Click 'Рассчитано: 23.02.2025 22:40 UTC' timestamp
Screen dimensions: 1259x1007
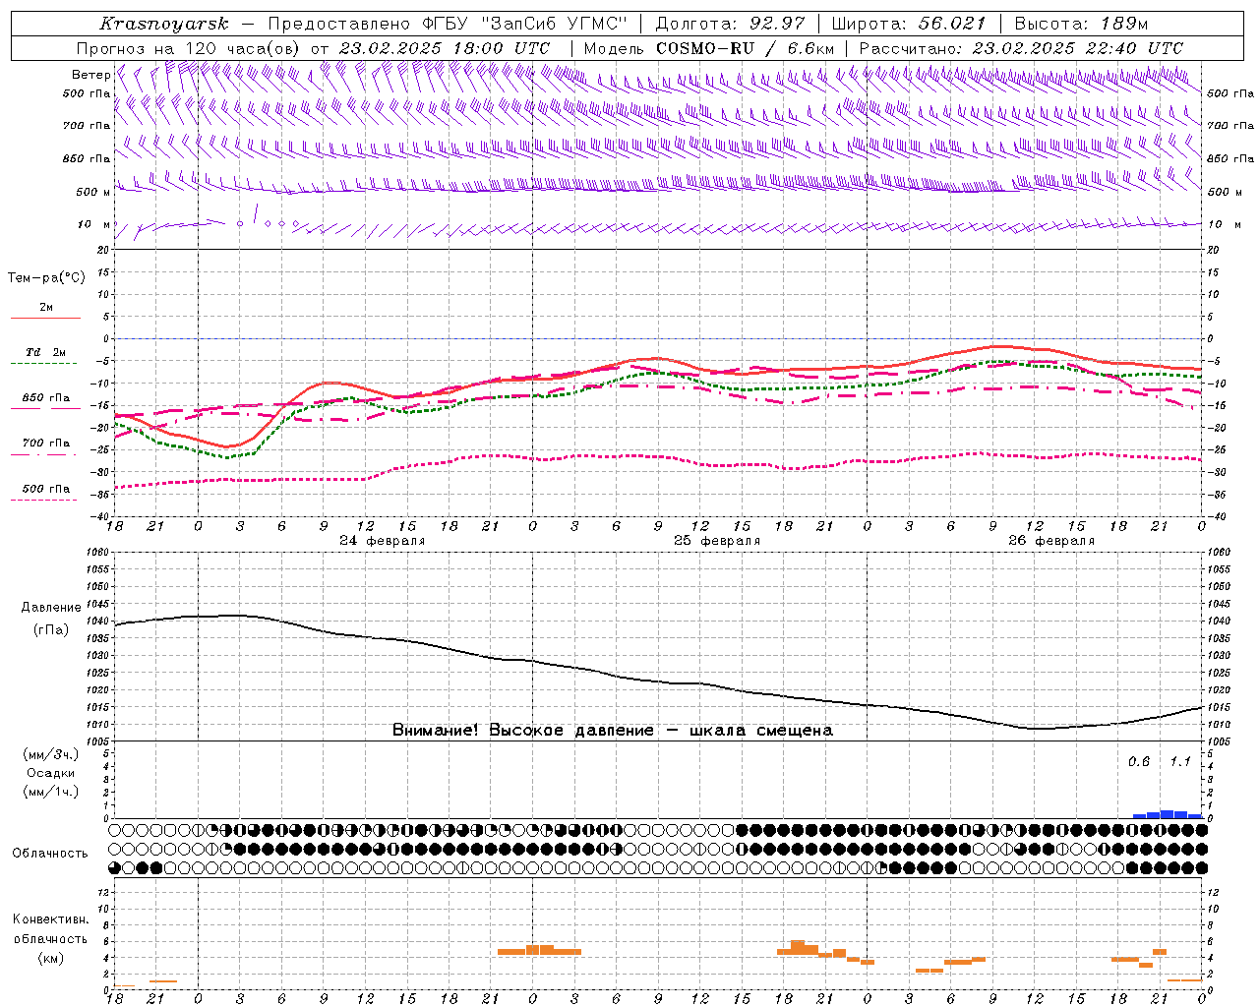coord(1021,48)
